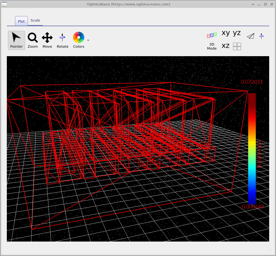Toggle the xz view orientation
The width and height of the screenshot is (276, 256).
coord(225,46)
